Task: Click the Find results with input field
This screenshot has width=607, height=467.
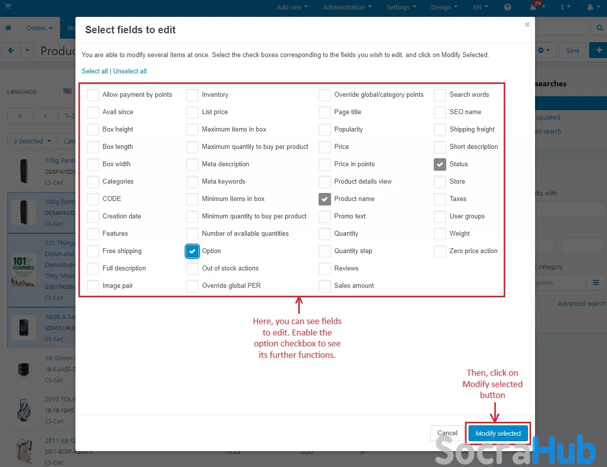Action: (x=570, y=209)
